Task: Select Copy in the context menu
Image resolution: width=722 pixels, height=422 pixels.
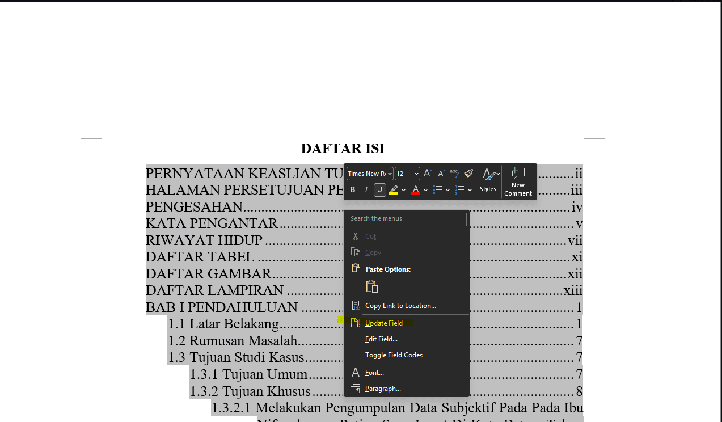Action: (373, 252)
